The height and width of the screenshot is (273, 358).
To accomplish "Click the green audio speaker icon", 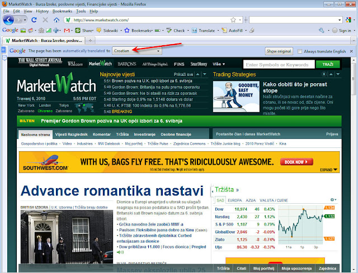I will pos(120,252).
